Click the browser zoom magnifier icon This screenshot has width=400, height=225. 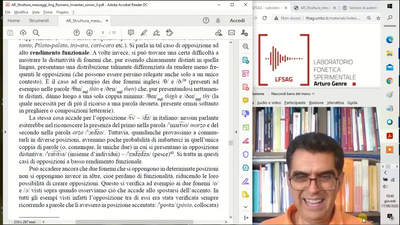click(x=369, y=18)
